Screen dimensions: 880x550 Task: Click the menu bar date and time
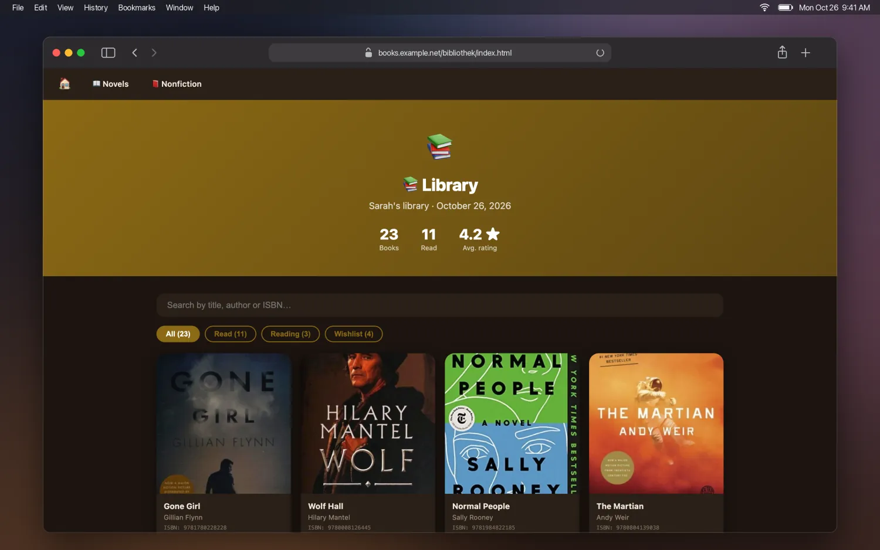[834, 8]
